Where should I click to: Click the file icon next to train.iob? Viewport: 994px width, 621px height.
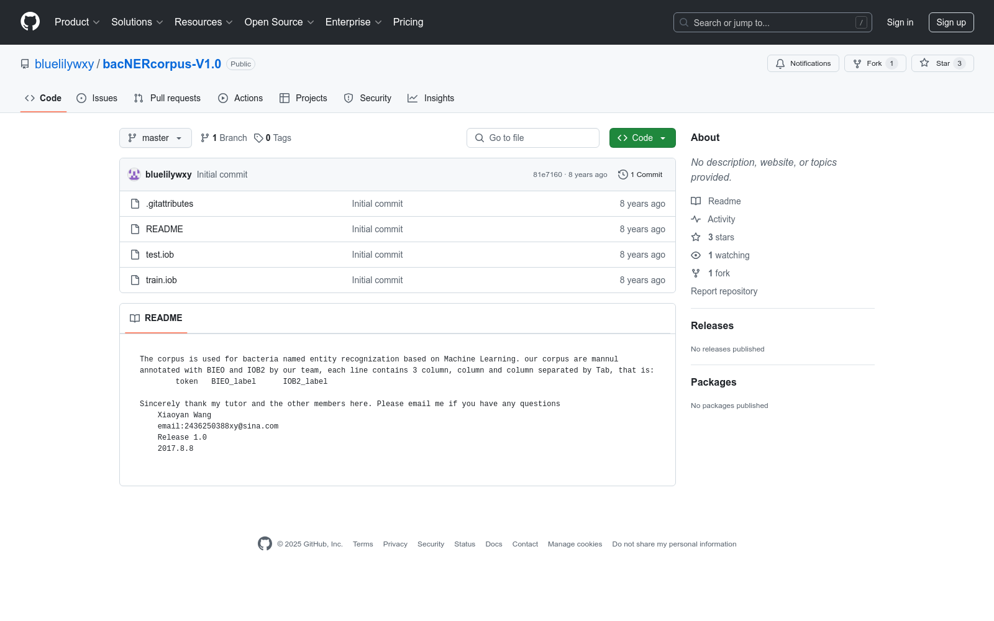pos(135,280)
